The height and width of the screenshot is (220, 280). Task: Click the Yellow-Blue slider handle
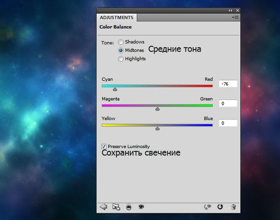point(157,128)
